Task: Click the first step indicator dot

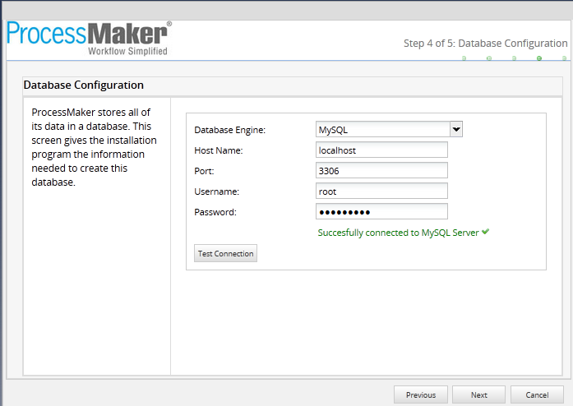Action: pyautogui.click(x=464, y=58)
